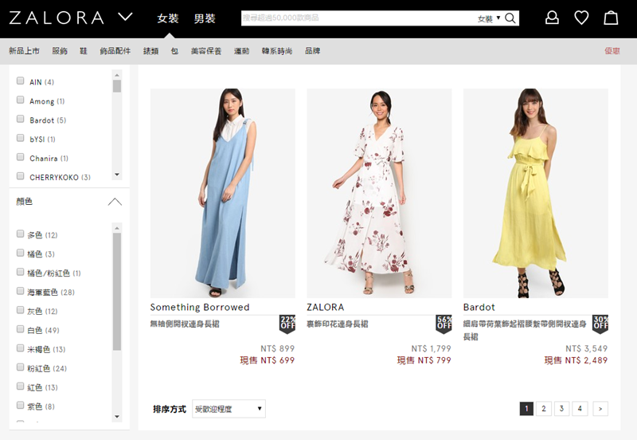
Task: Click the 22% OFF badge
Action: [x=287, y=324]
